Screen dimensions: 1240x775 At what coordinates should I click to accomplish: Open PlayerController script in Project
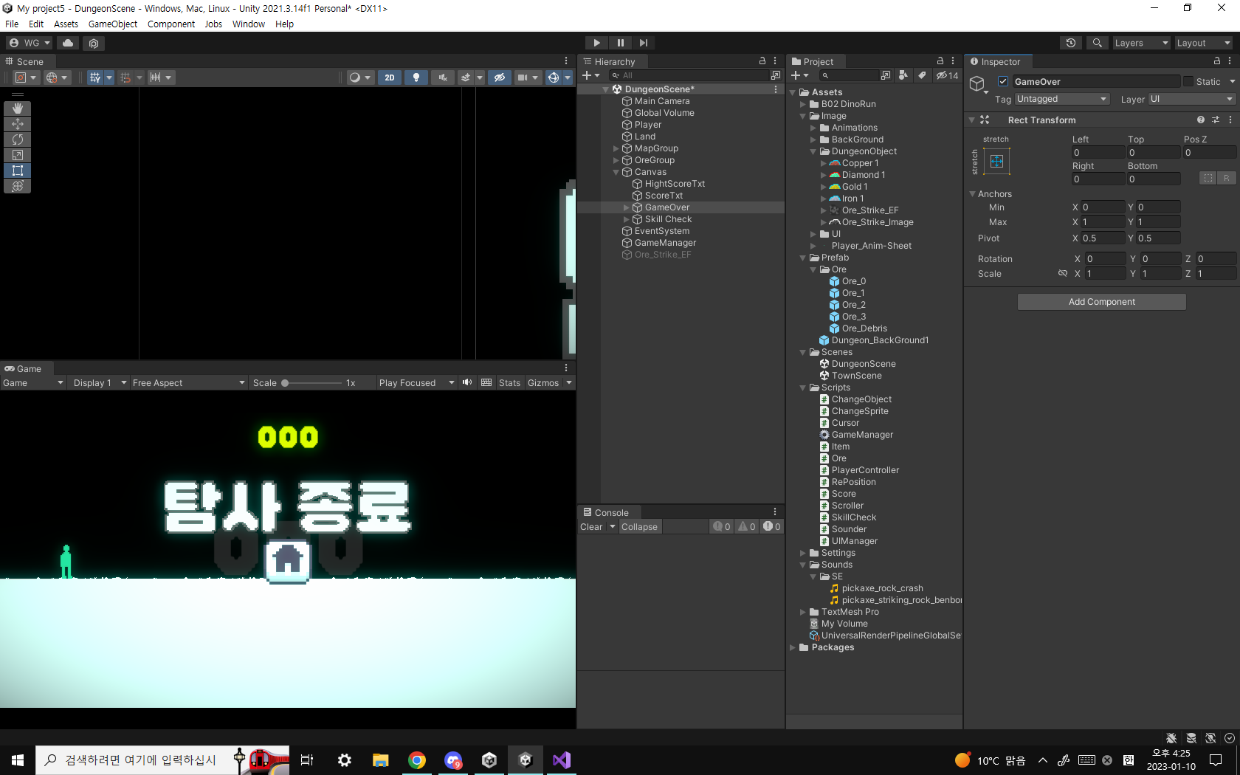[x=865, y=470]
